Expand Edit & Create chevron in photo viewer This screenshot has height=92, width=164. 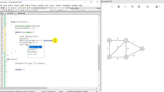coord(160,6)
